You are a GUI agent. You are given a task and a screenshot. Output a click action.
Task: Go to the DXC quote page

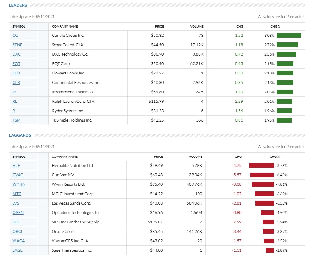pyautogui.click(x=17, y=54)
